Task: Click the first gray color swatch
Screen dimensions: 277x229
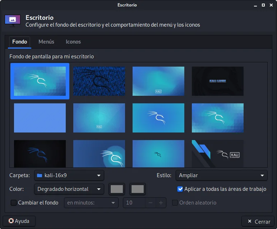Action: 117,189
